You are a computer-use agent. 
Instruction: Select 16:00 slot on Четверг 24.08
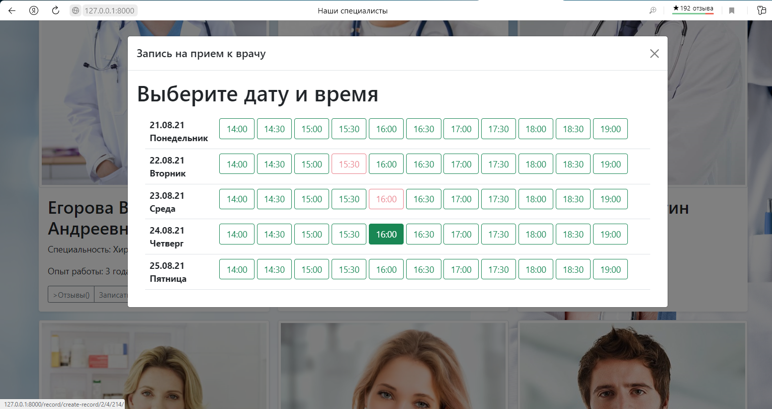tap(386, 234)
